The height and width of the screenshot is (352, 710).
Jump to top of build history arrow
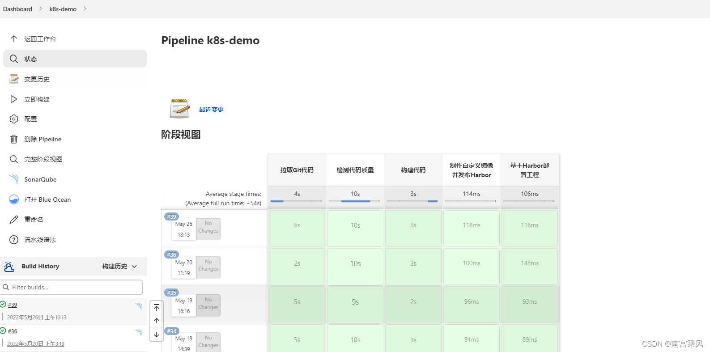coord(157,308)
